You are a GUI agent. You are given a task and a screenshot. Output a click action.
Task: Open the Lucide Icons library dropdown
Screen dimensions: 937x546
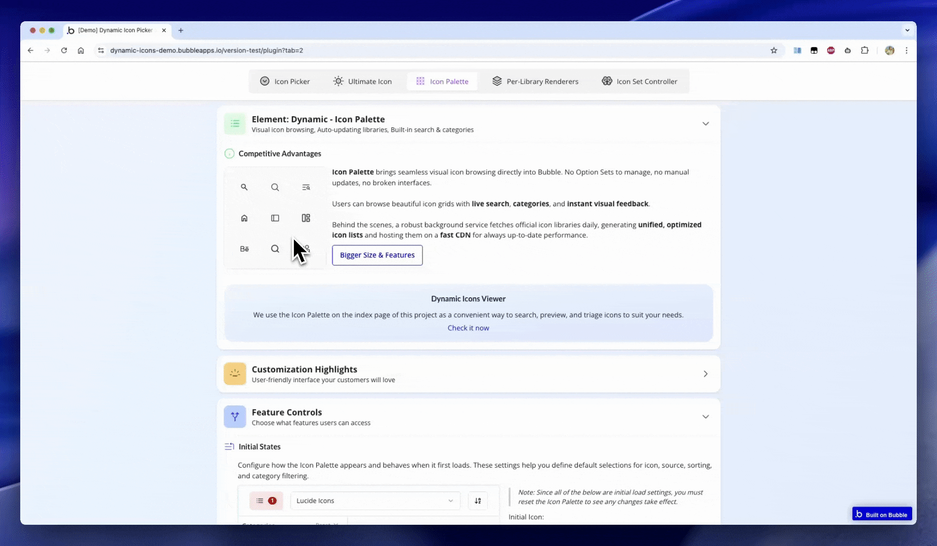[x=375, y=500]
